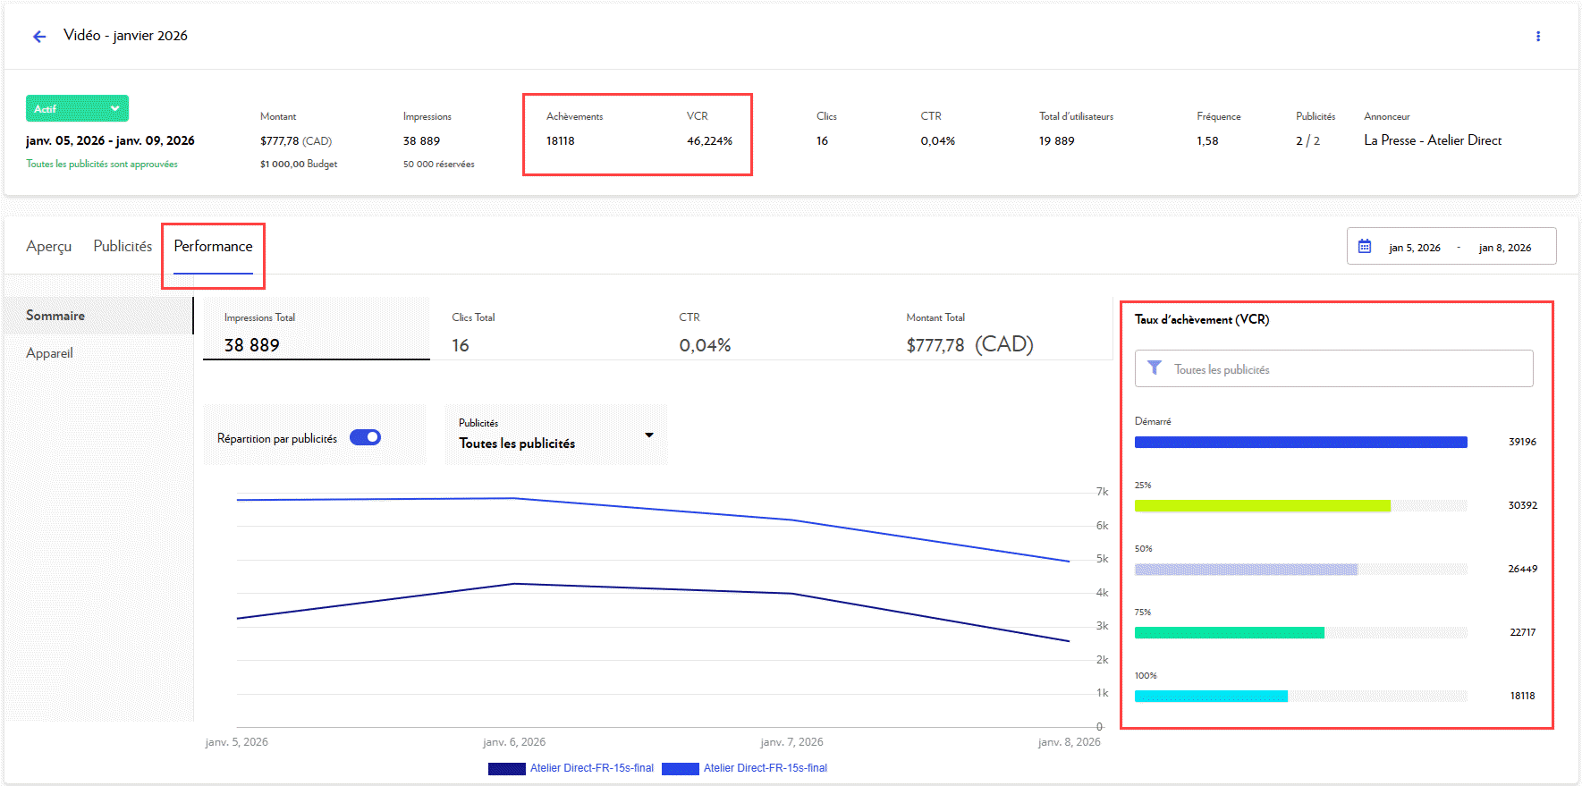Click the filter funnel icon
The image size is (1582, 786).
[x=1155, y=368]
